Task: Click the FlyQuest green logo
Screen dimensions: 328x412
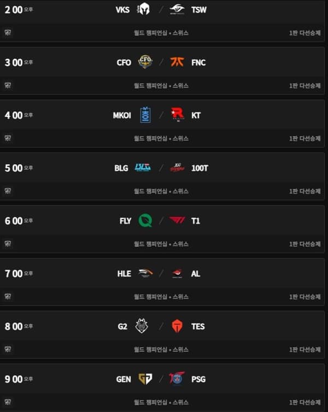Action: (x=145, y=221)
